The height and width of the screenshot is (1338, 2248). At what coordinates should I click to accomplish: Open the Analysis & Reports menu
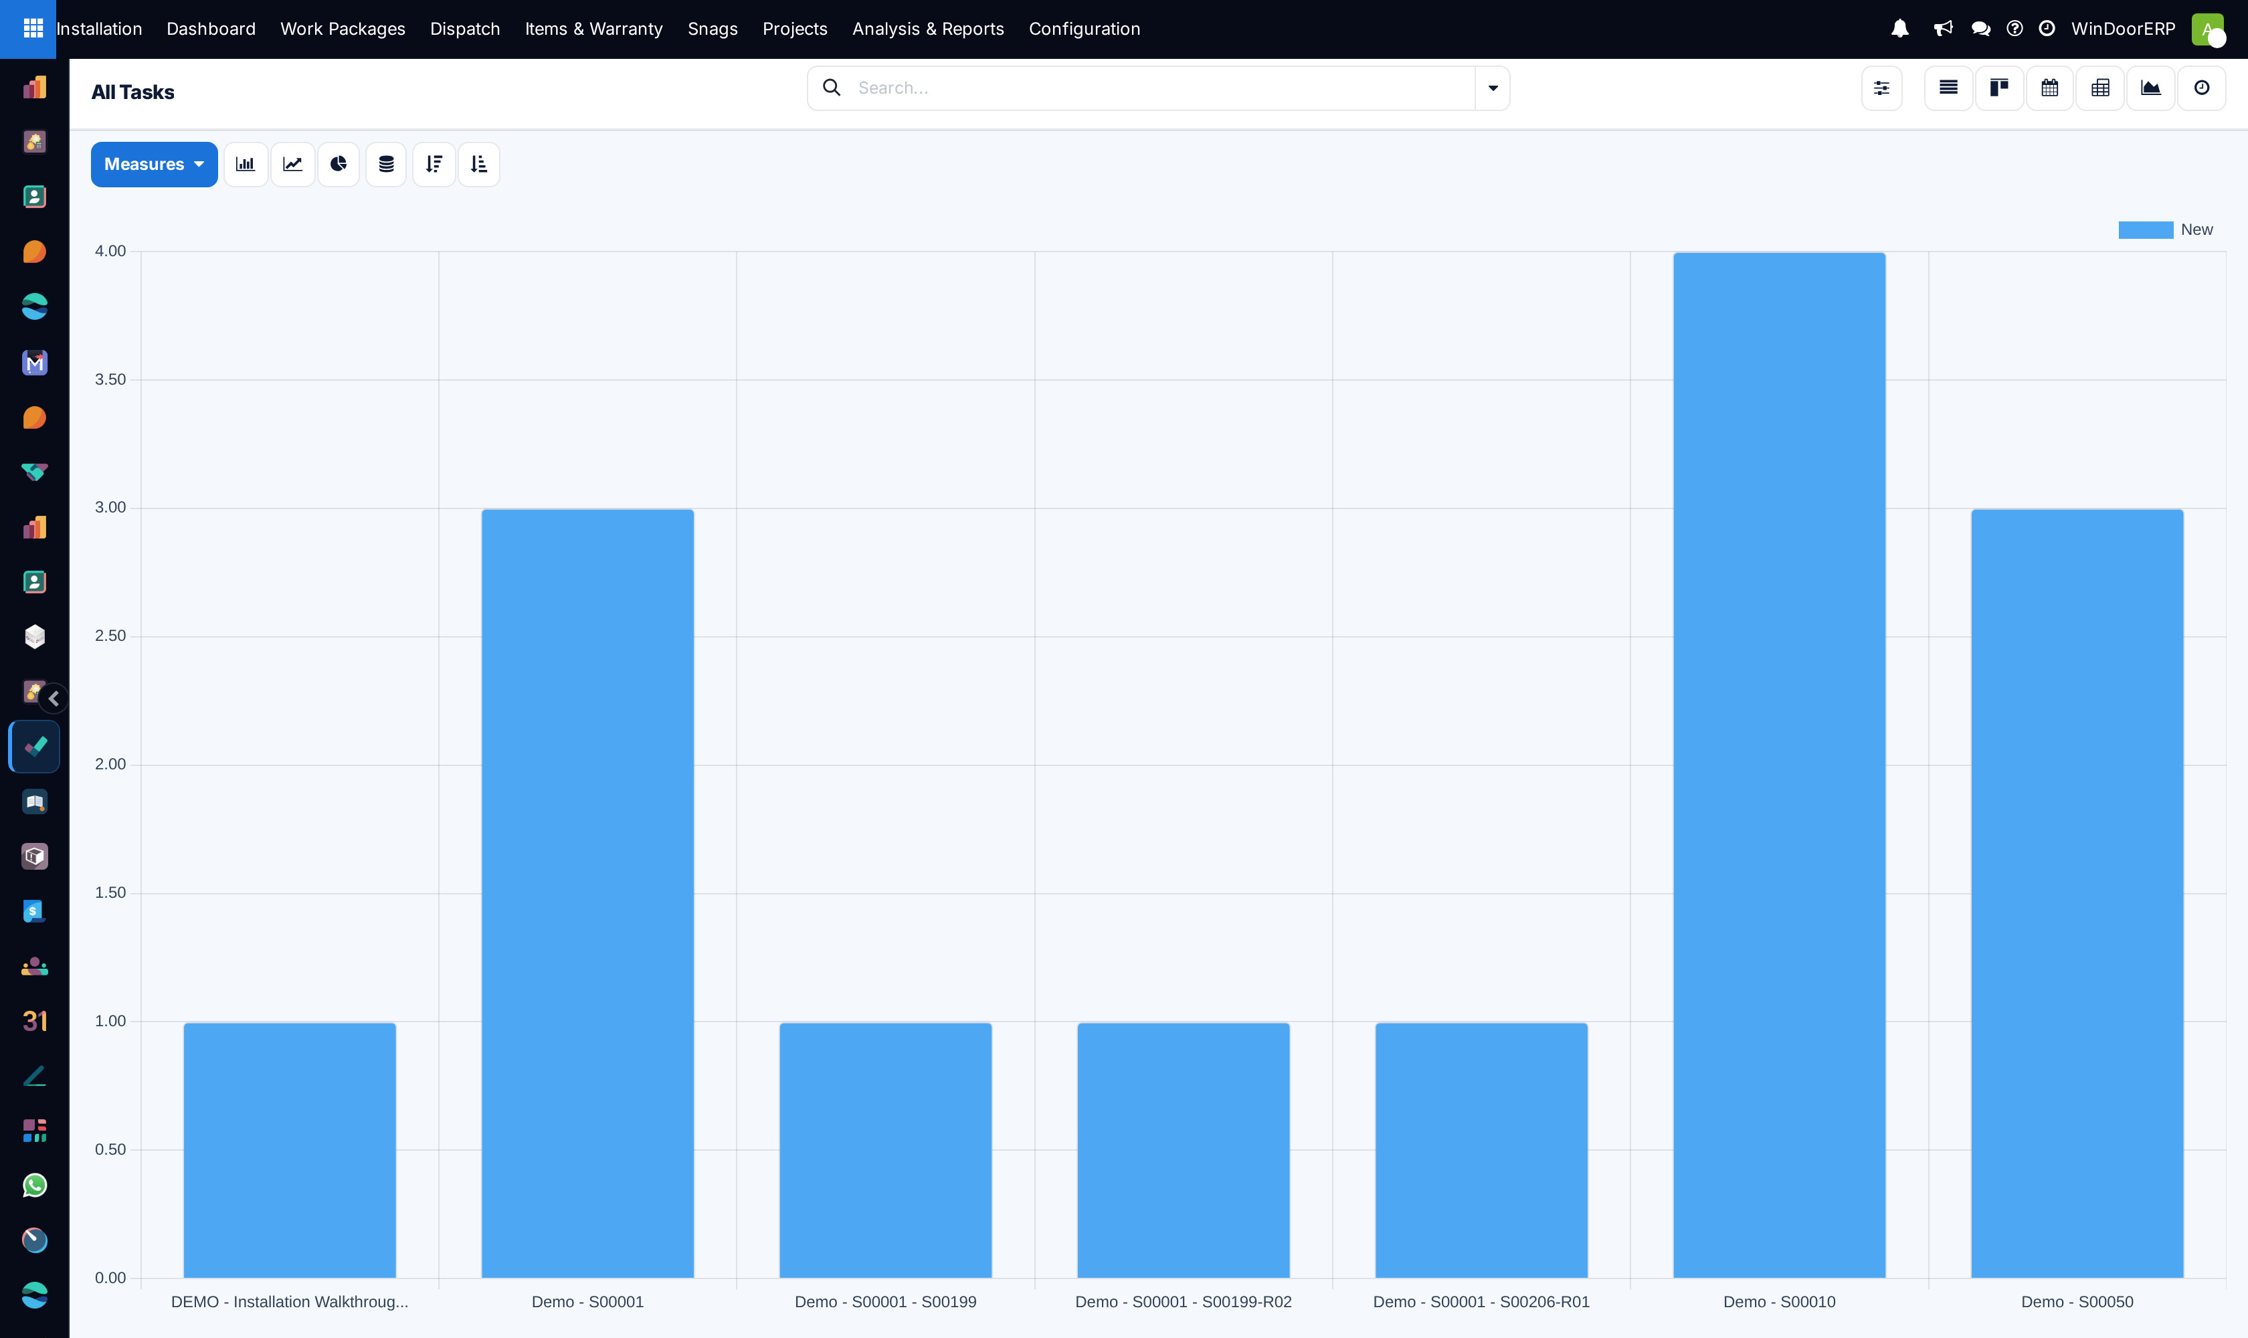click(928, 29)
